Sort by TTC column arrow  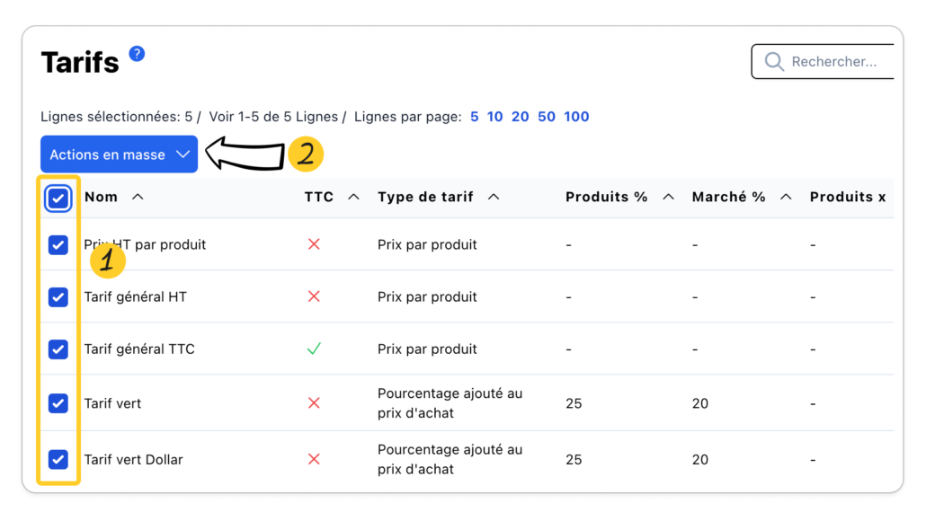353,198
